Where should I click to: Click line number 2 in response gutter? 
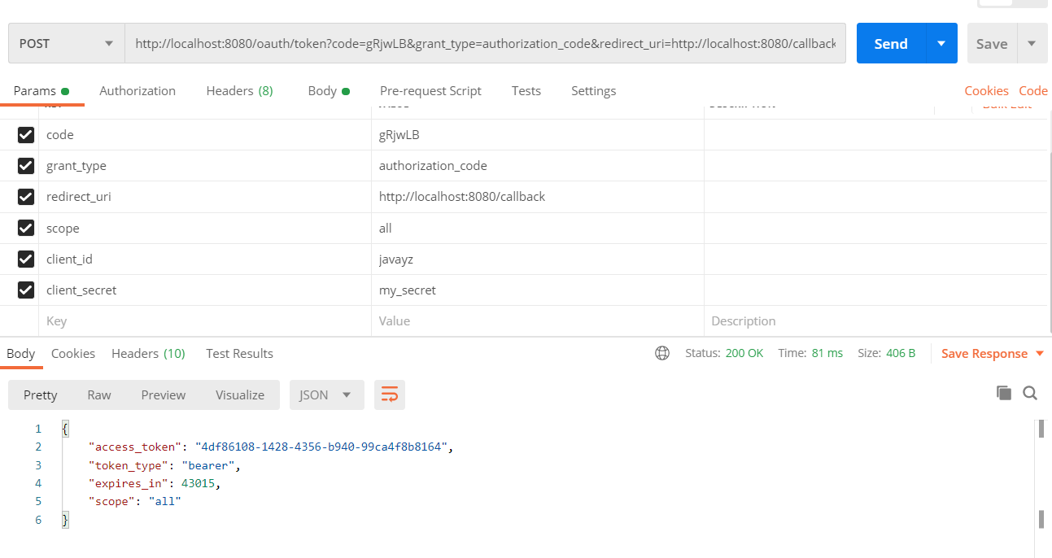[38, 447]
